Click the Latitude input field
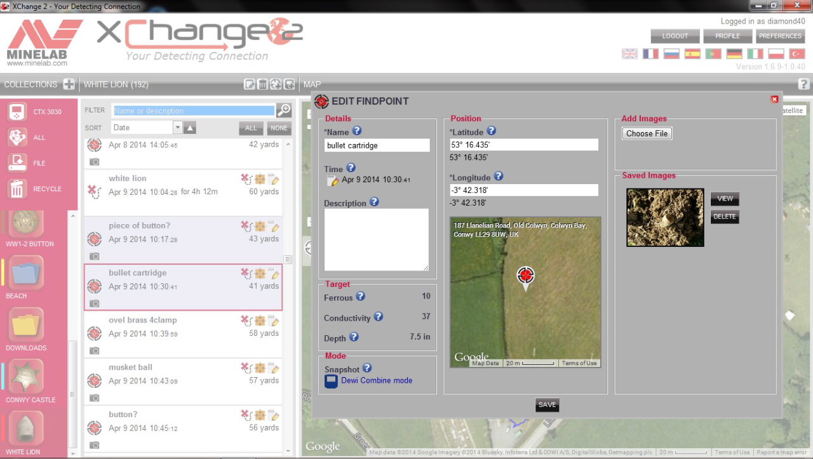 click(524, 145)
